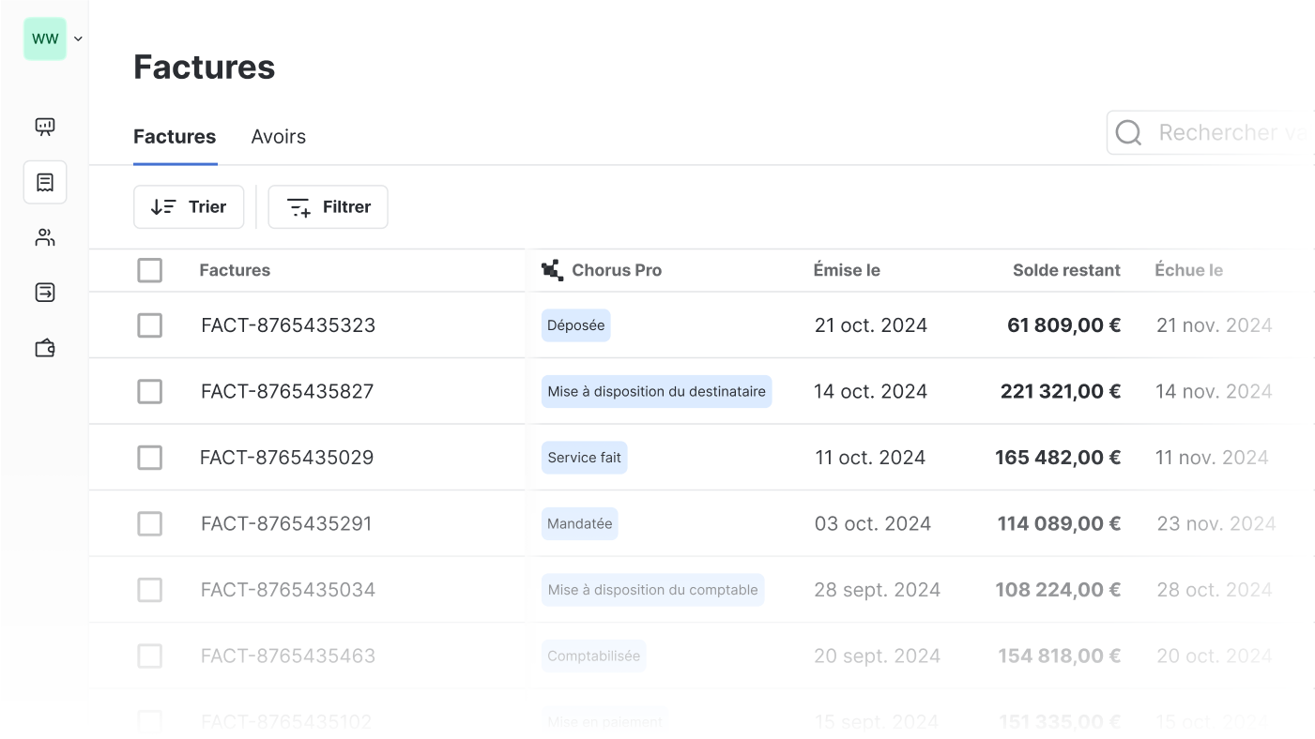Expand the workspace chevron next to WW
Viewport: 1315px width, 739px height.
click(78, 38)
